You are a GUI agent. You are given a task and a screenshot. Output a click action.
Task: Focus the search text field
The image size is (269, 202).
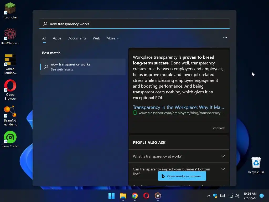[134, 24]
